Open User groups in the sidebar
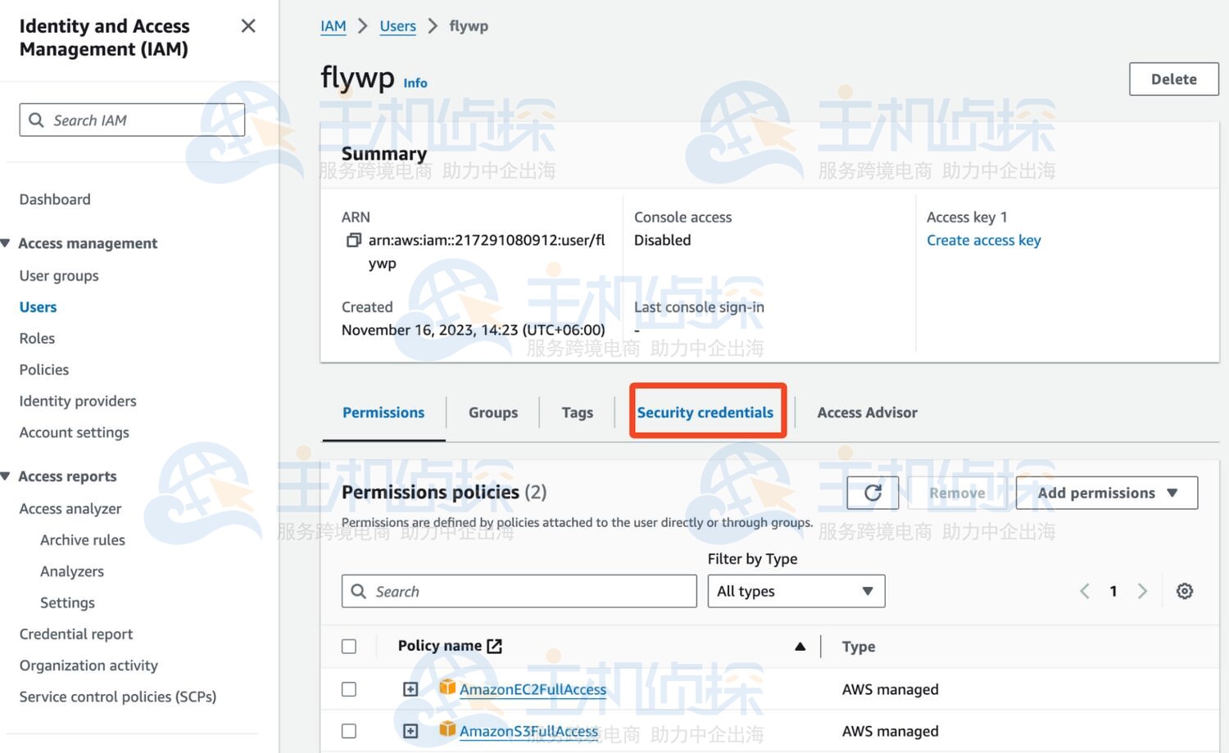1229x753 pixels. tap(59, 276)
